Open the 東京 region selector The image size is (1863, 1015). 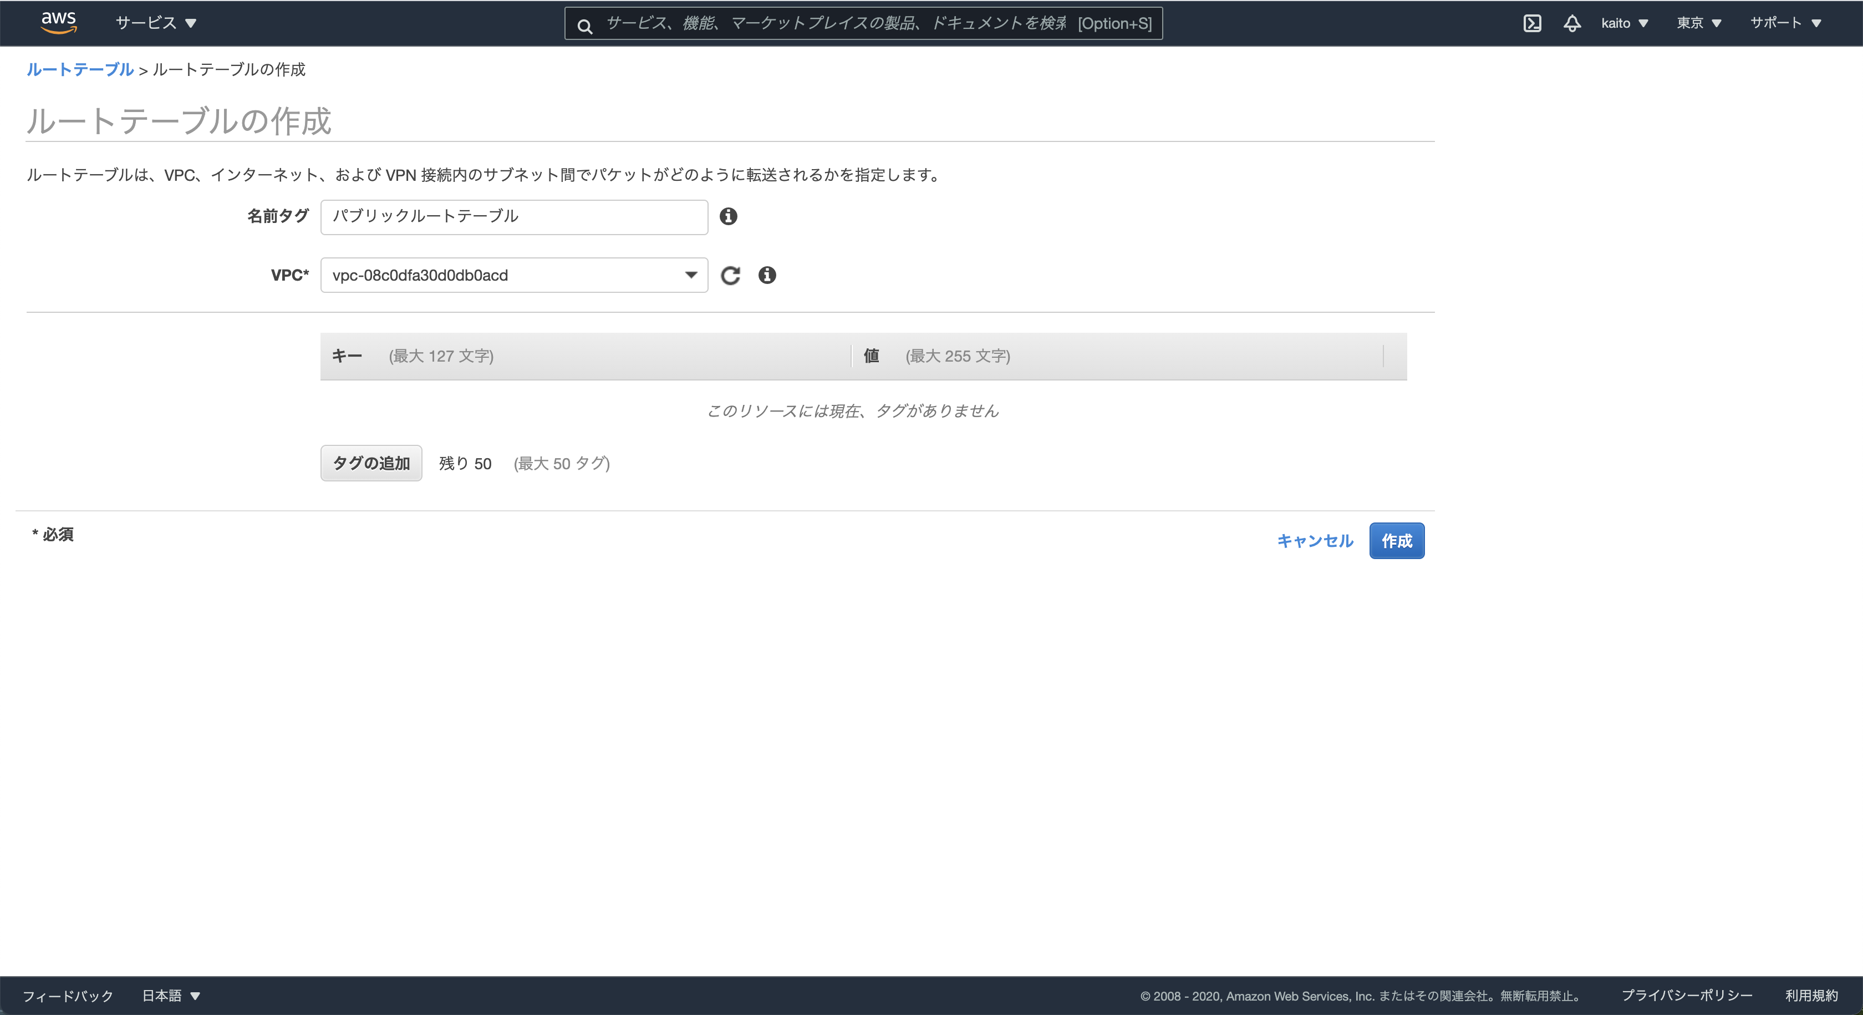(1699, 23)
